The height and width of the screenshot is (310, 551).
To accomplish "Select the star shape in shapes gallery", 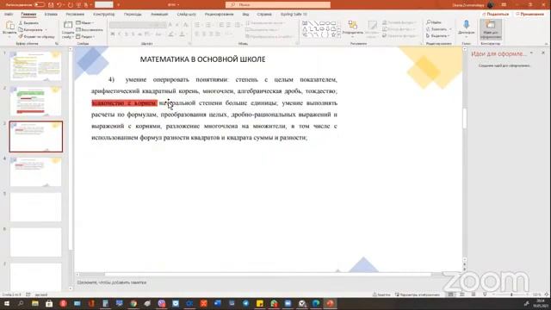I will [x=333, y=34].
